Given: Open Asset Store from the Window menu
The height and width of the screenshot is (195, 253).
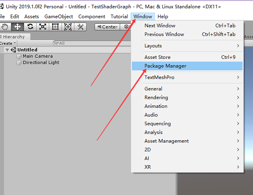Looking at the screenshot, I should point(187,57).
